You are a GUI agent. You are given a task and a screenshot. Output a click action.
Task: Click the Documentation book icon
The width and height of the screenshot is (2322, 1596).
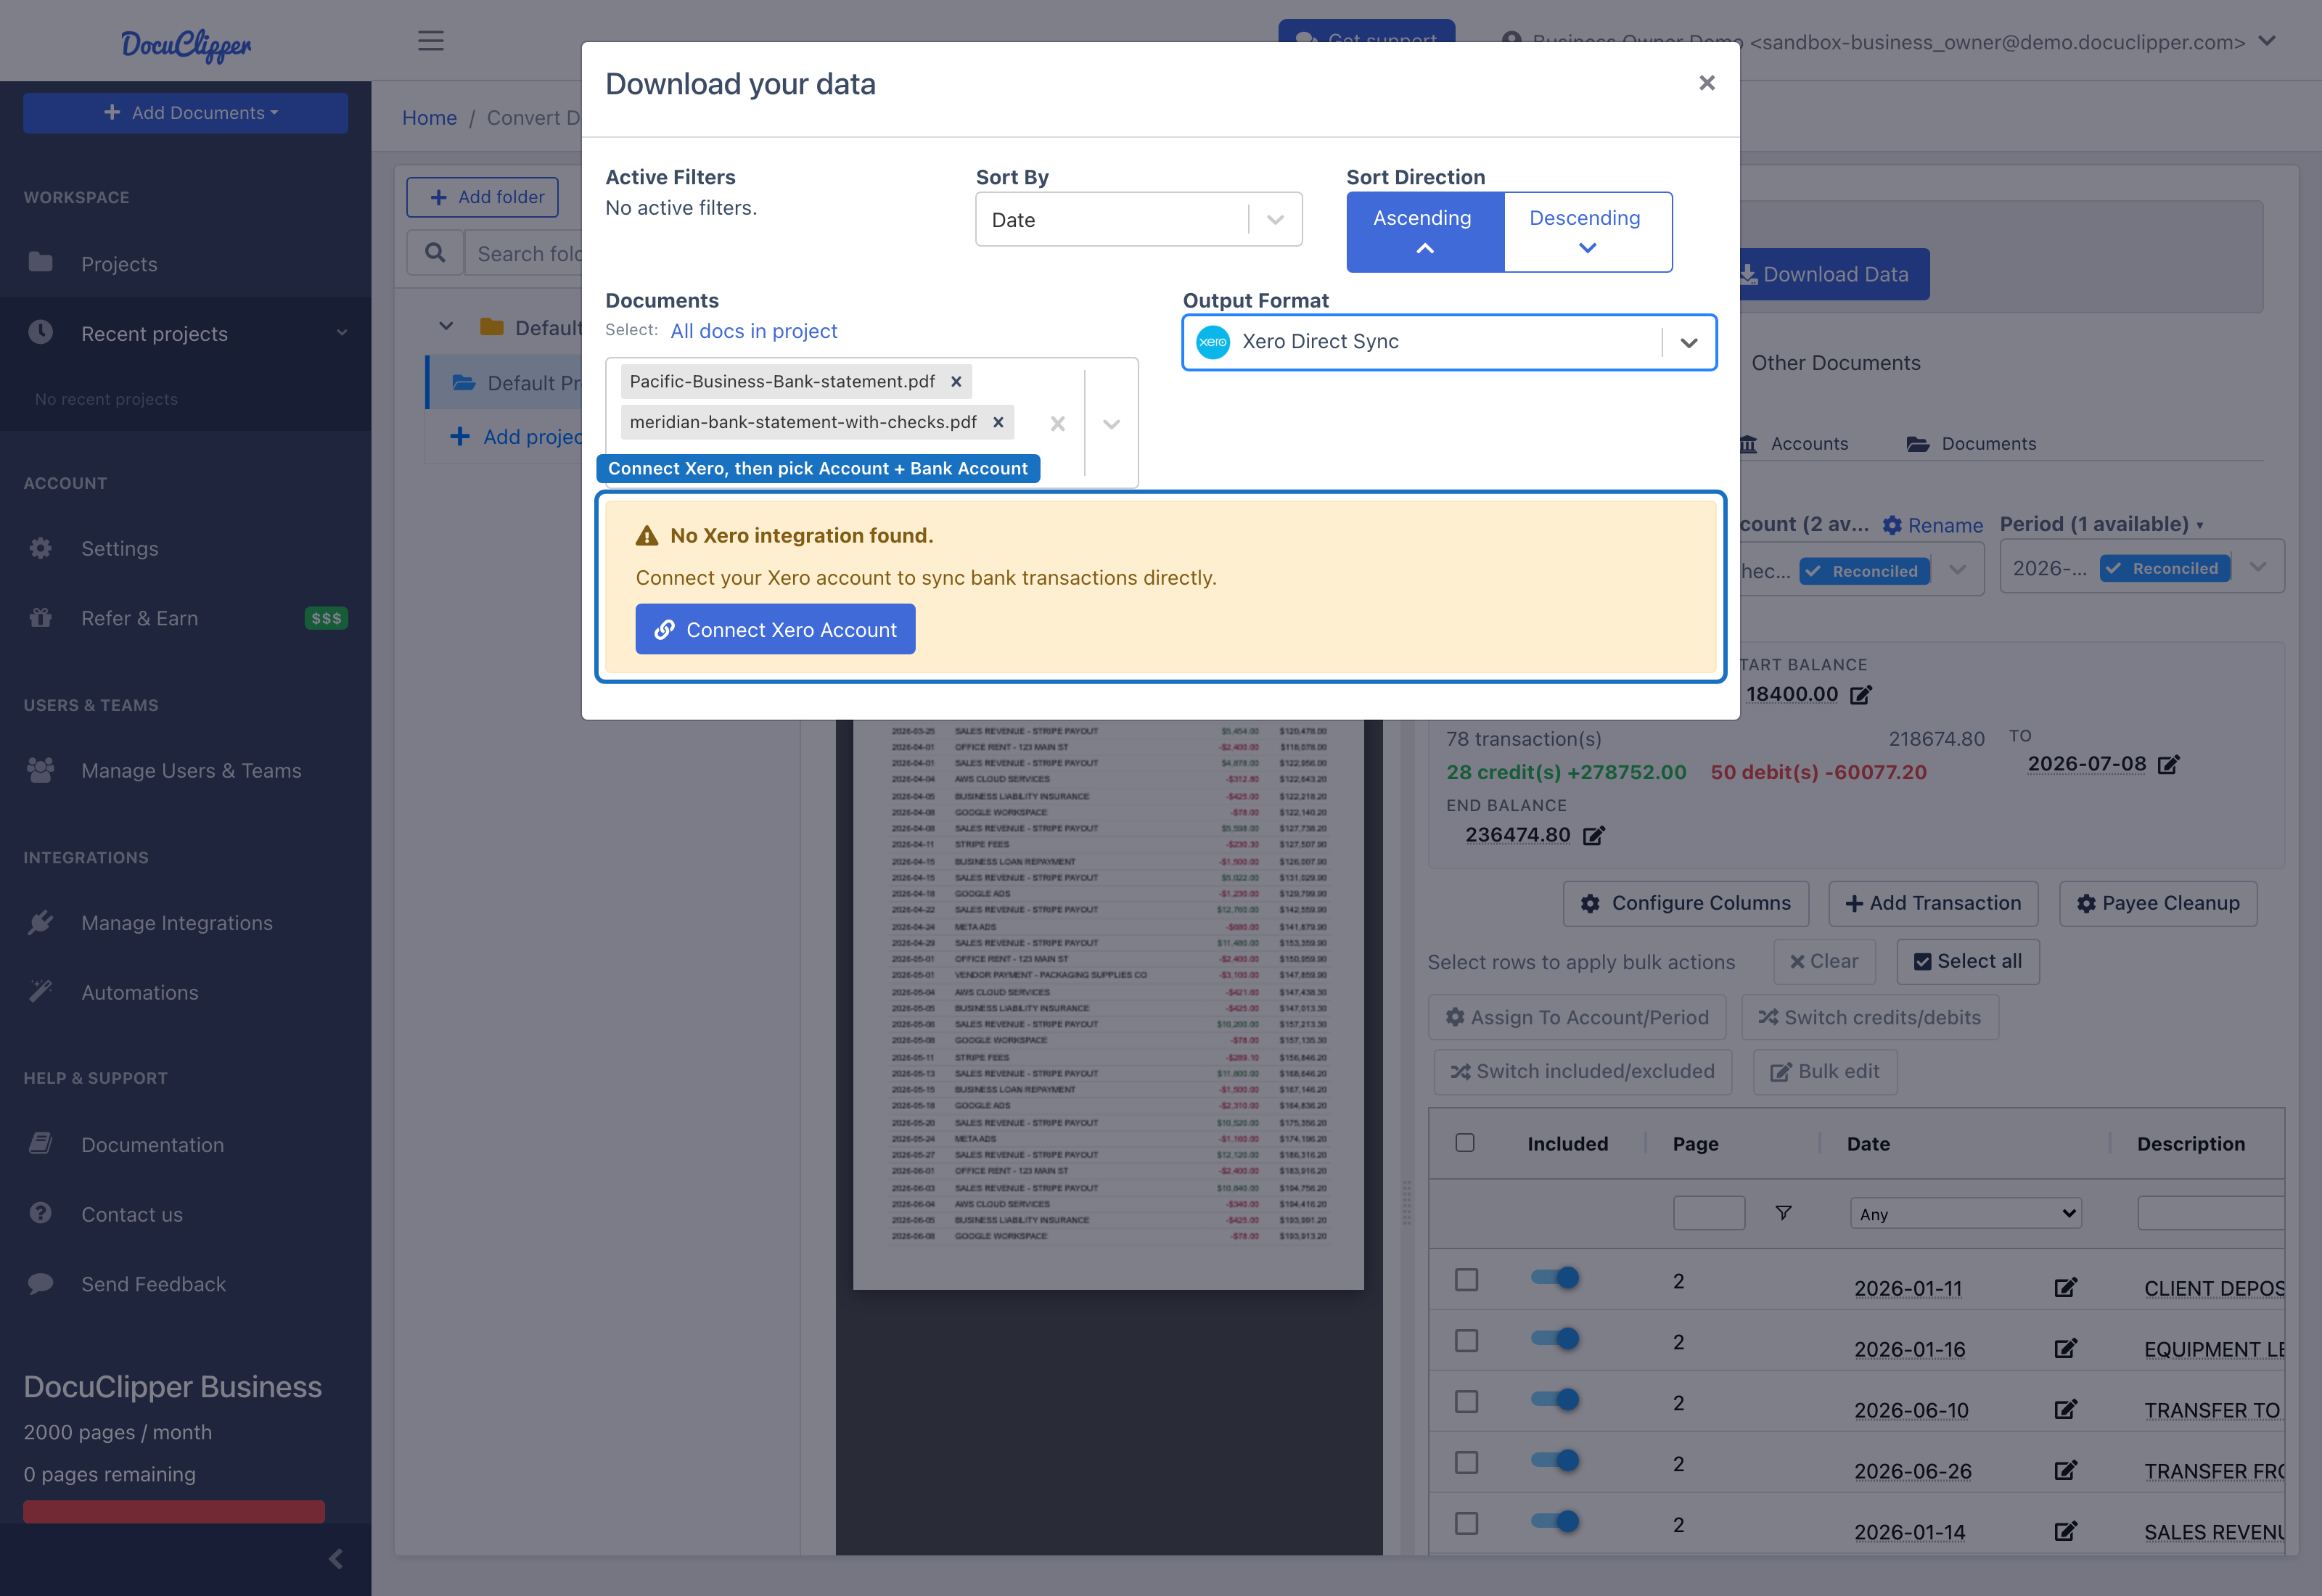[x=40, y=1143]
